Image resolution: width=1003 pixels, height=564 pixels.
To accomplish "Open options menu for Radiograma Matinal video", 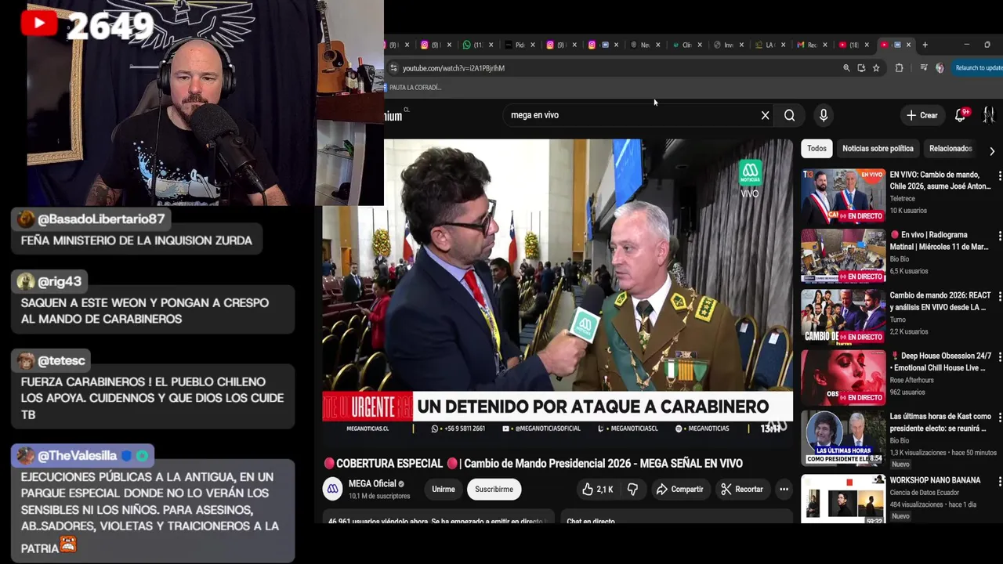I will tap(999, 236).
